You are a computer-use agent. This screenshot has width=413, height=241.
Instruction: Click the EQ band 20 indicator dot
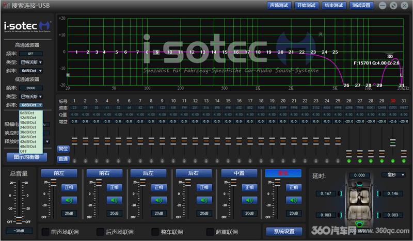[283, 161]
